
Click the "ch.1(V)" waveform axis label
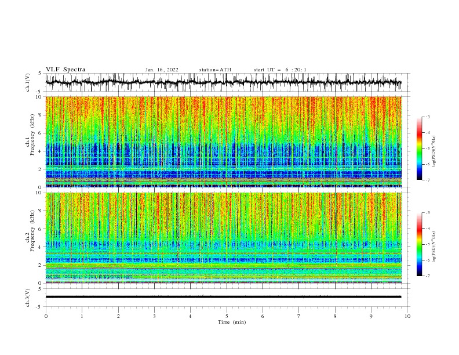(x=28, y=82)
